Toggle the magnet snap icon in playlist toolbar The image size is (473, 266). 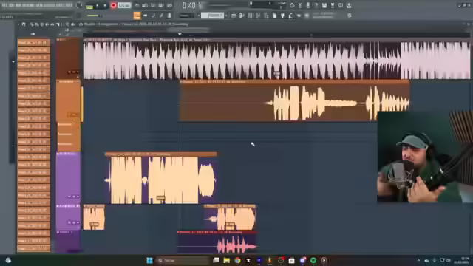[24, 24]
